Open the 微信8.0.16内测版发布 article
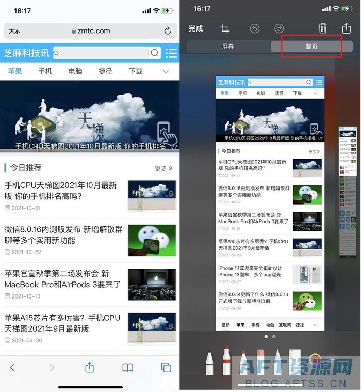Image resolution: width=361 pixels, height=392 pixels. pyautogui.click(x=64, y=234)
